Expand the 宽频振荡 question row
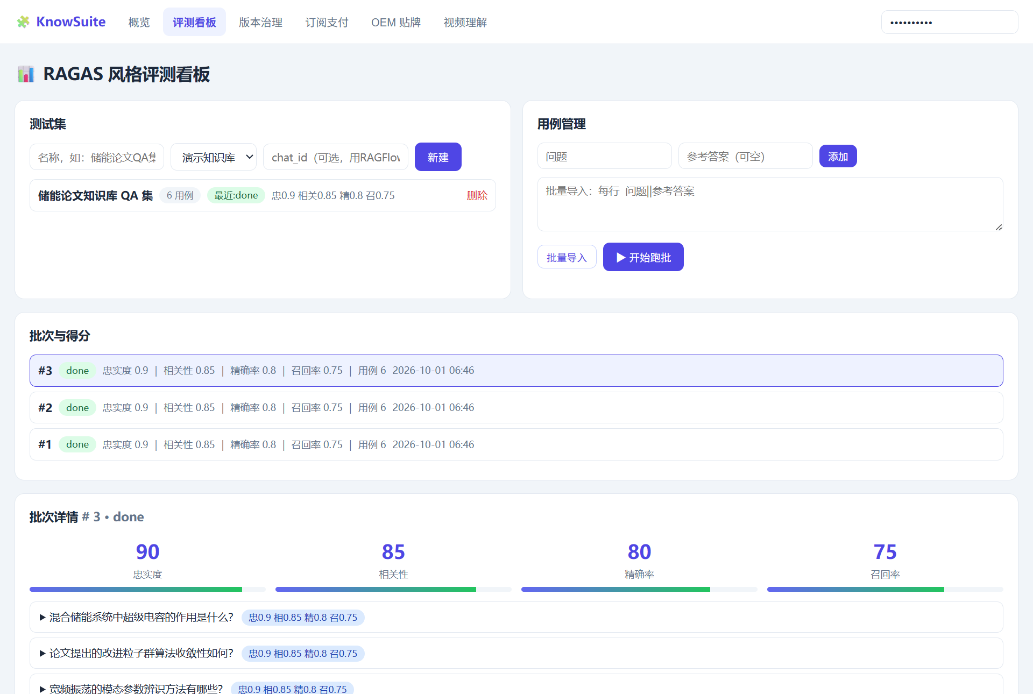The height and width of the screenshot is (694, 1033). click(516, 685)
